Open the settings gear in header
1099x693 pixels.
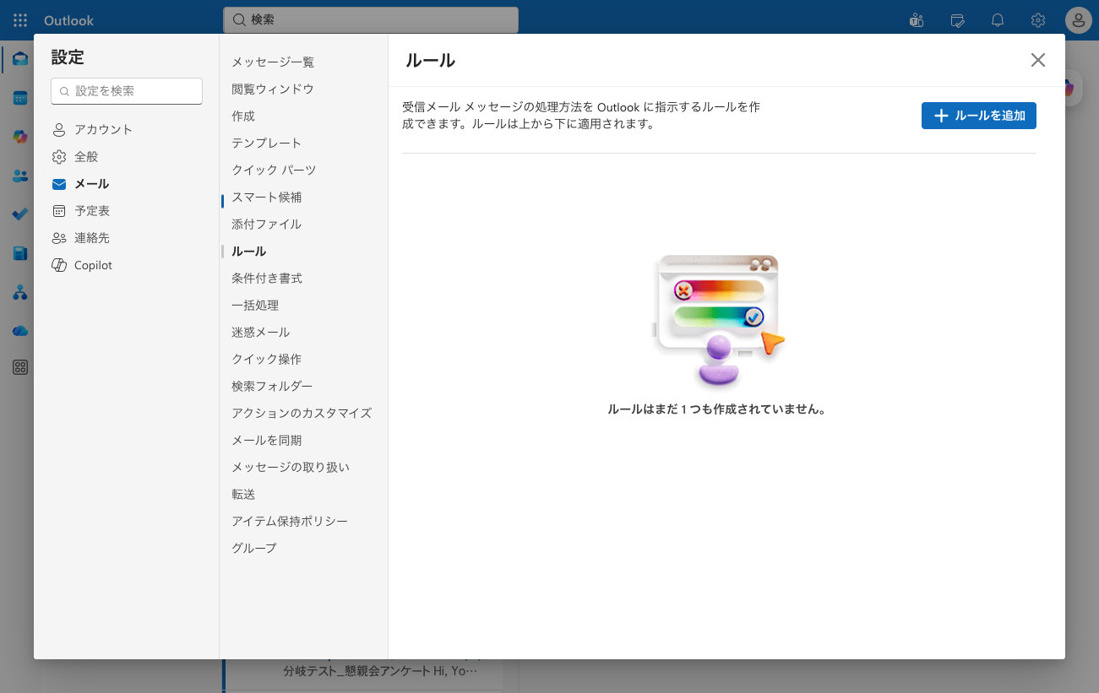click(1038, 20)
